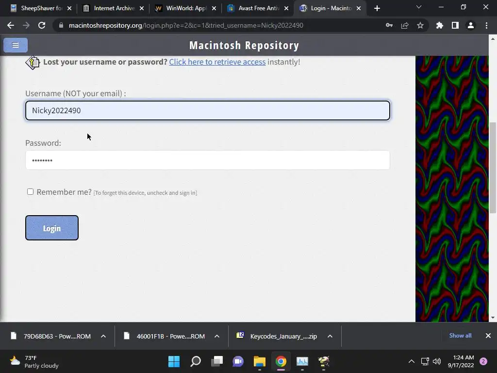Go back to the previous page
497x373 pixels.
(11, 25)
